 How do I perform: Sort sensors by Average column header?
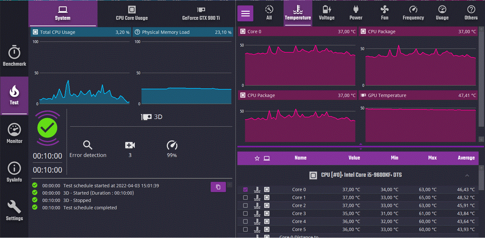(x=466, y=158)
